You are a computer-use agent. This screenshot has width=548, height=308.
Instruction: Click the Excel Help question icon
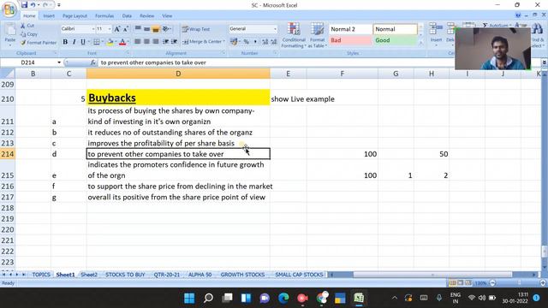click(518, 15)
